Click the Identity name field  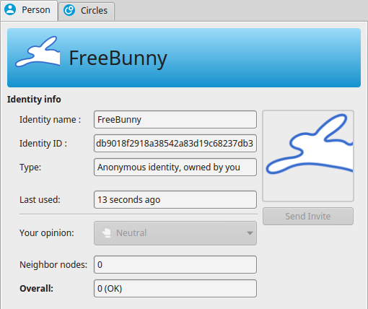tap(175, 119)
